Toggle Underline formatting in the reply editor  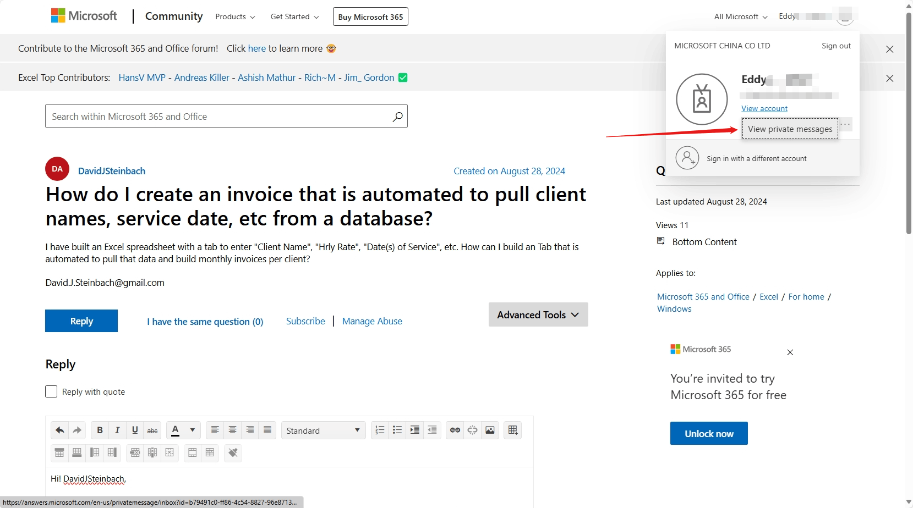(x=135, y=430)
